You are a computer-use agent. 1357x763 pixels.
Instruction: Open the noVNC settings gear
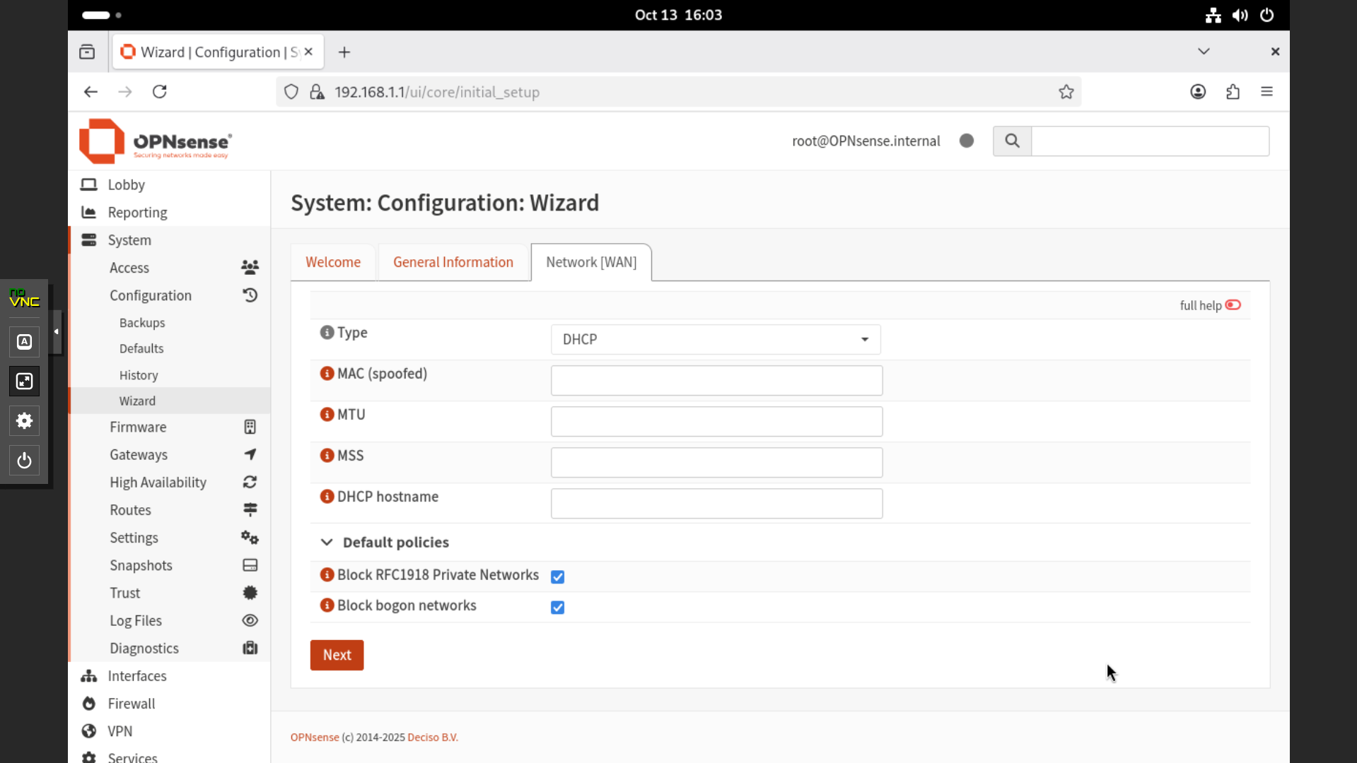click(x=24, y=421)
